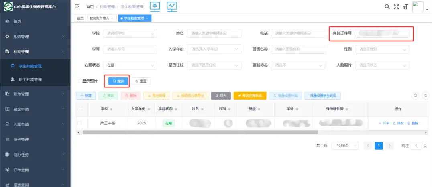432x187 pixels.
Task: Select the 学生档案管理 tab
Action: 135,18
